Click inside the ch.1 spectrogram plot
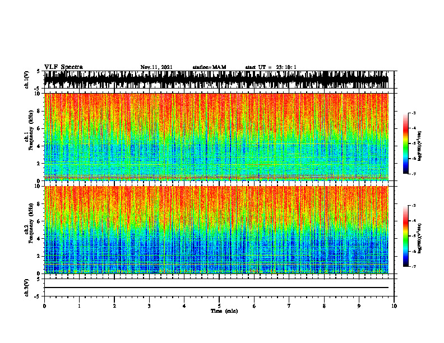444x343 pixels. pos(216,137)
